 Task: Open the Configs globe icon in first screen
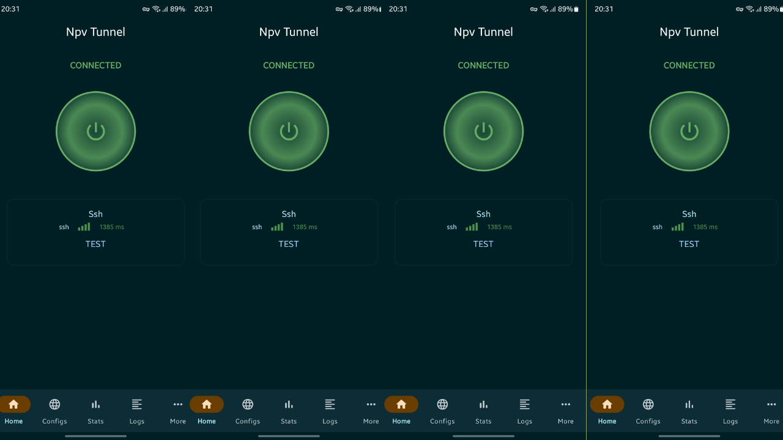(x=54, y=404)
